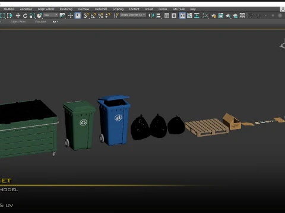Toggle Window/Crossing selection mode
This screenshot has width=285, height=213.
[x=9, y=15]
